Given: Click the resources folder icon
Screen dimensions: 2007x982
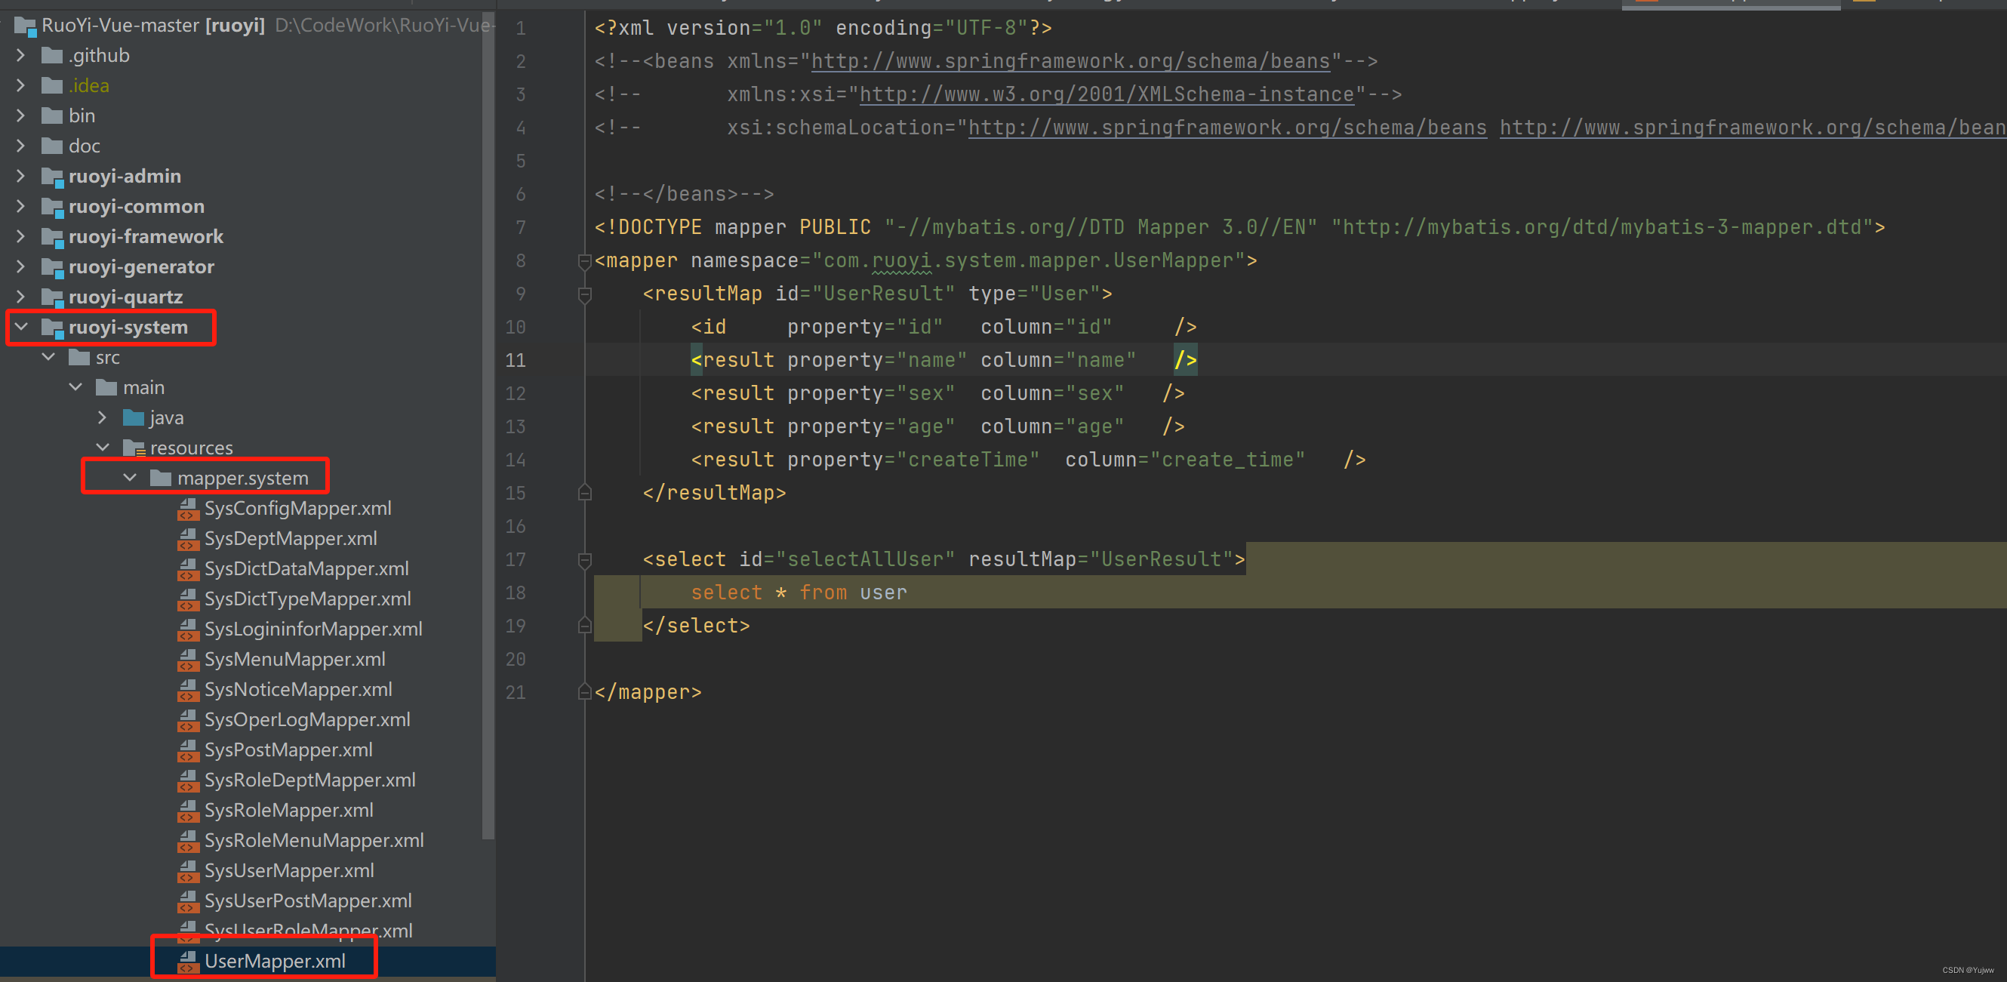Looking at the screenshot, I should pos(134,448).
